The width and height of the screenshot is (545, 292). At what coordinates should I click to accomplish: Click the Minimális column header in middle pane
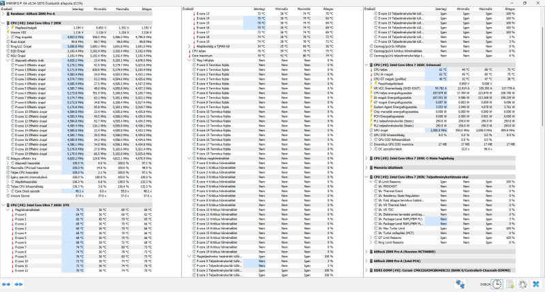pos(281,9)
